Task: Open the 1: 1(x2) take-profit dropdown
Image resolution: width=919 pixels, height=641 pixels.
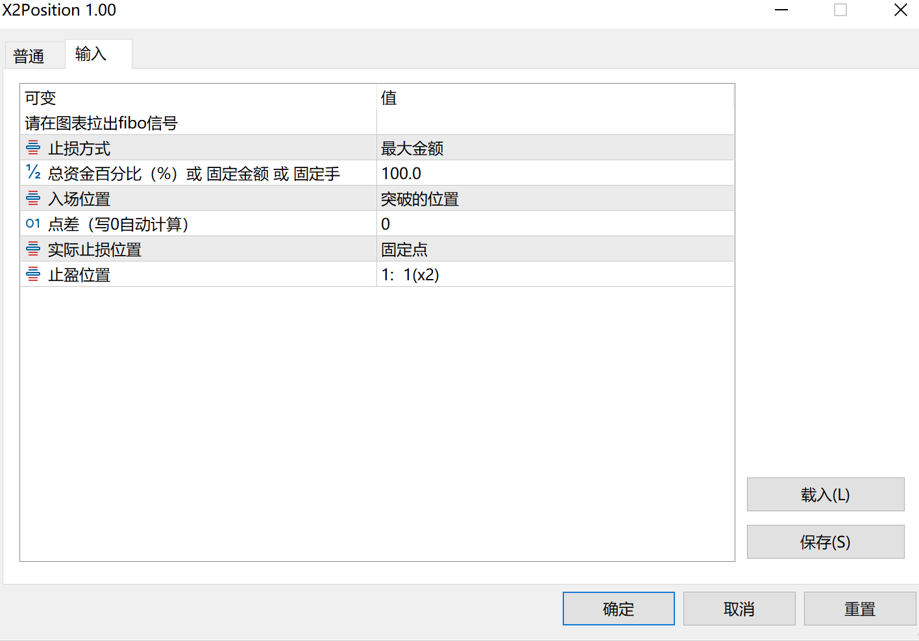Action: click(x=555, y=274)
